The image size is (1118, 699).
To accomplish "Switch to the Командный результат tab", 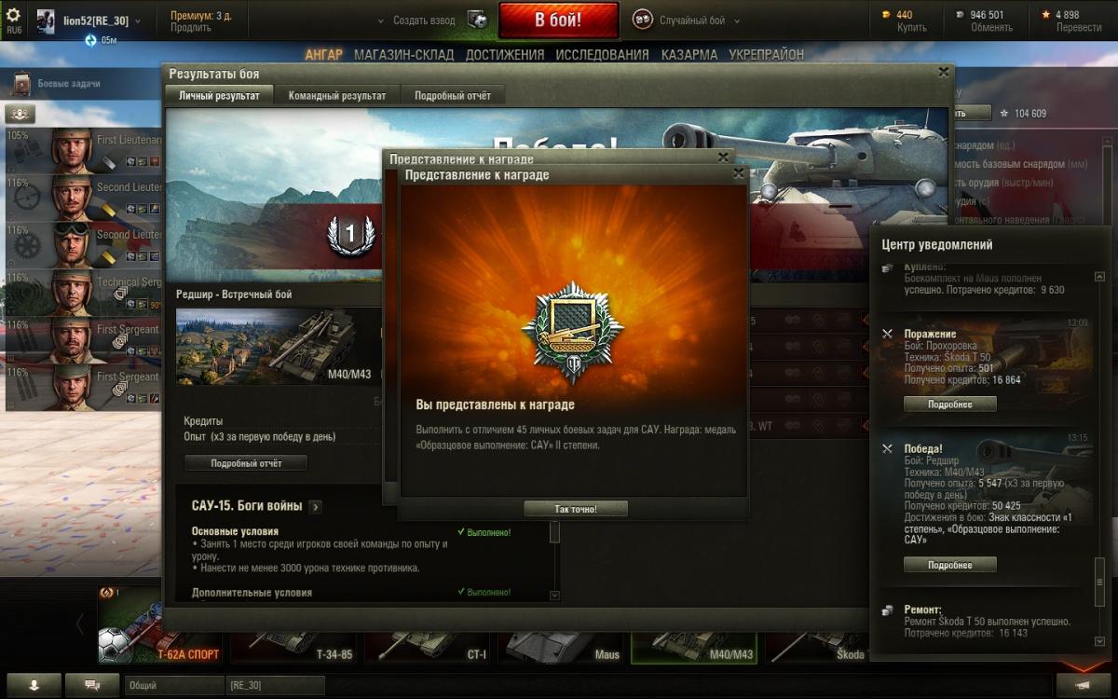I will (x=337, y=95).
